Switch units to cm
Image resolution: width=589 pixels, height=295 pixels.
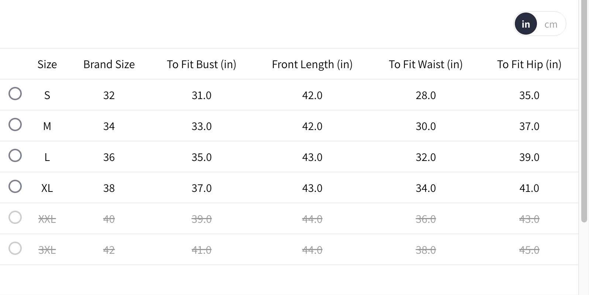(551, 24)
